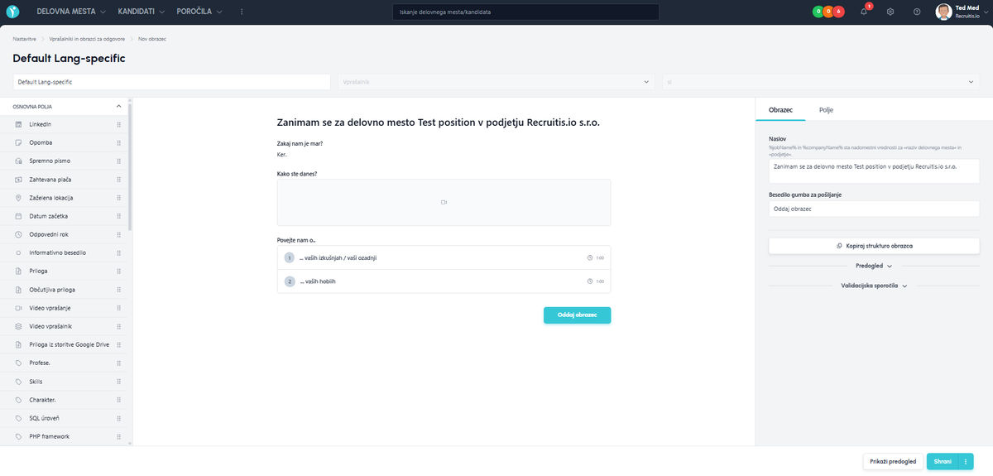Image resolution: width=993 pixels, height=476 pixels.
Task: Edit the Naslov text area
Action: (x=874, y=171)
